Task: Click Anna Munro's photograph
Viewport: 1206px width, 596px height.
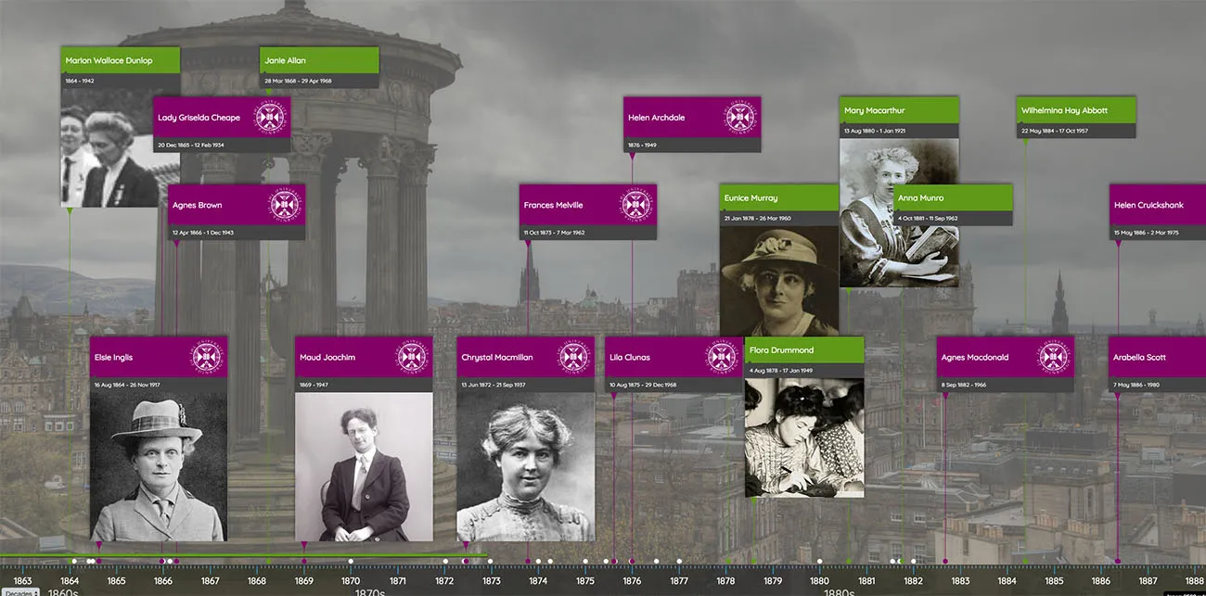Action: click(928, 260)
